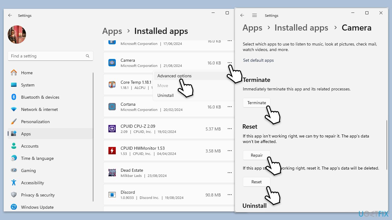This screenshot has height=220, width=392.
Task: Click the Network wifi icon
Action: pyautogui.click(x=14, y=109)
